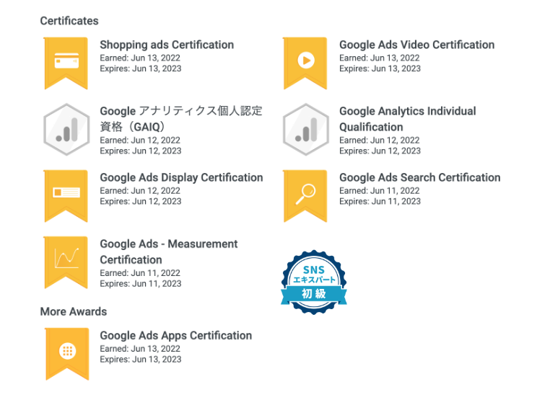Open Google Ads - Measurement Certification title
The width and height of the screenshot is (537, 405).
point(168,252)
